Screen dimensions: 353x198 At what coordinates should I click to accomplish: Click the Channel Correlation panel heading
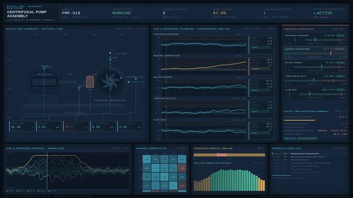151,148
